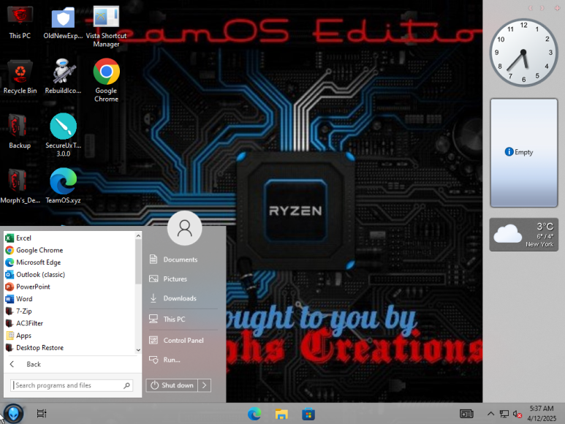Launch Excel from the programs list

click(x=69, y=238)
